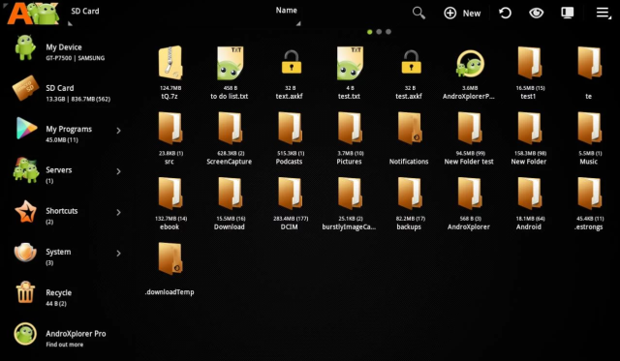The height and width of the screenshot is (361, 620).
Task: Open the to do list.txt file
Action: coord(230,73)
